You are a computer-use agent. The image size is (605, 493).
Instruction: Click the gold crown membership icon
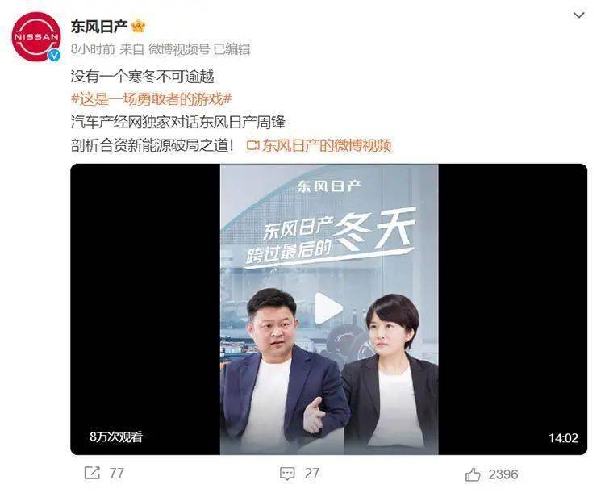point(138,27)
